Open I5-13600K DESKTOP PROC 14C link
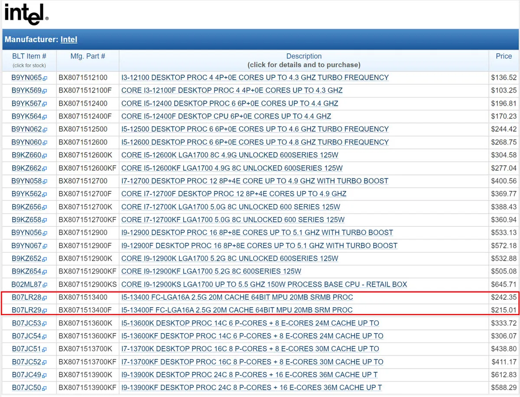Image resolution: width=520 pixels, height=397 pixels. click(x=250, y=323)
